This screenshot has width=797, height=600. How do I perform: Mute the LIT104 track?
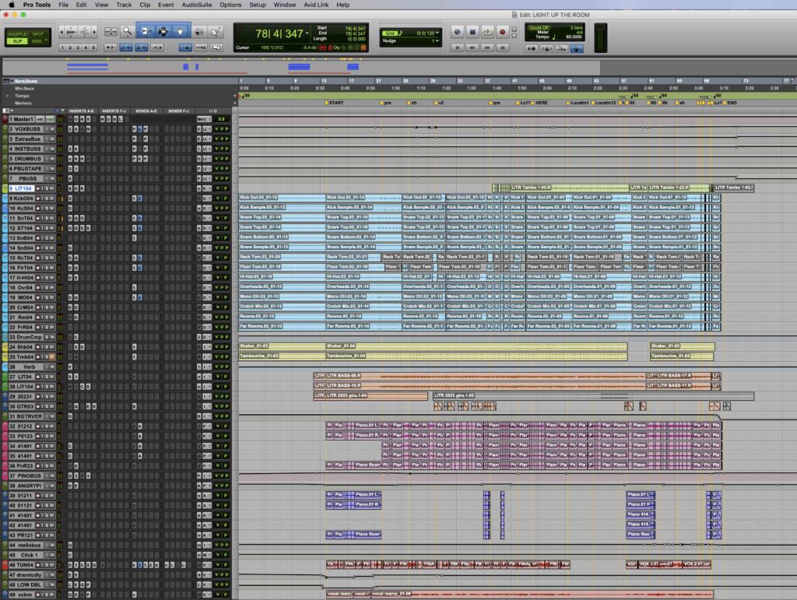pyautogui.click(x=52, y=189)
